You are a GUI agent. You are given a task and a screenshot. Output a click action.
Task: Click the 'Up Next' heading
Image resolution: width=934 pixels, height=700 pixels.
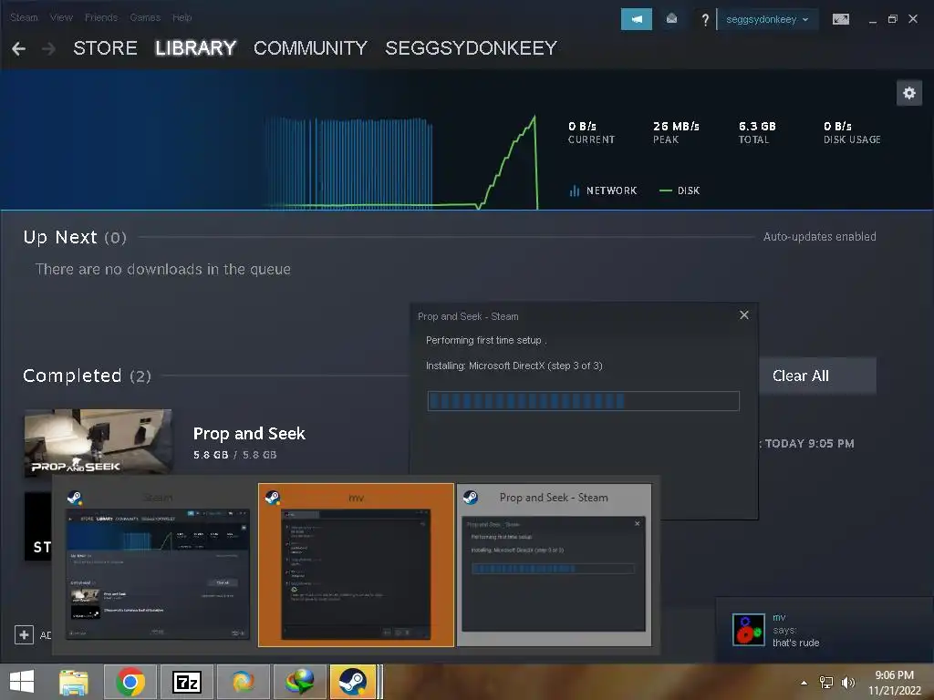click(x=75, y=237)
